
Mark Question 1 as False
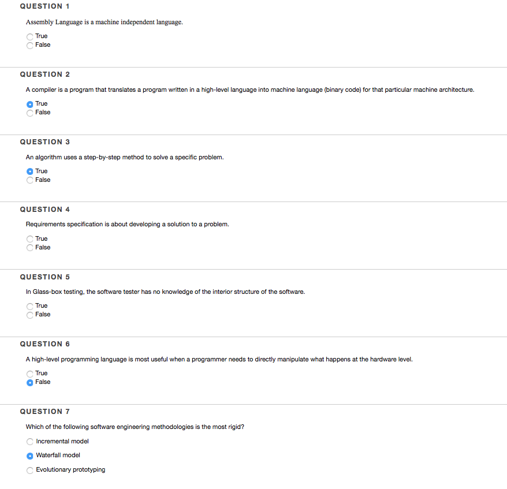(30, 45)
